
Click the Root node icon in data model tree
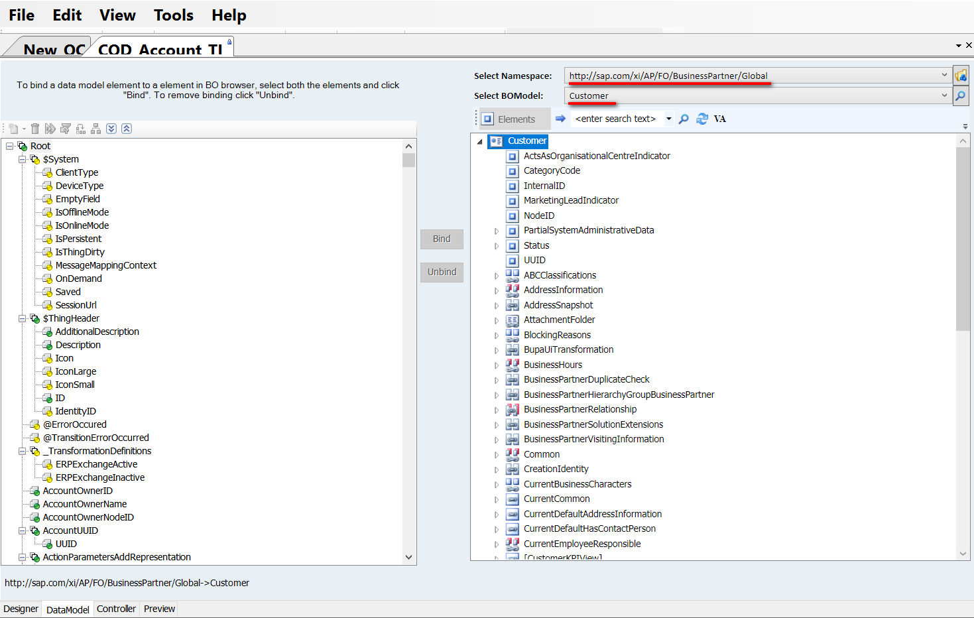click(23, 146)
